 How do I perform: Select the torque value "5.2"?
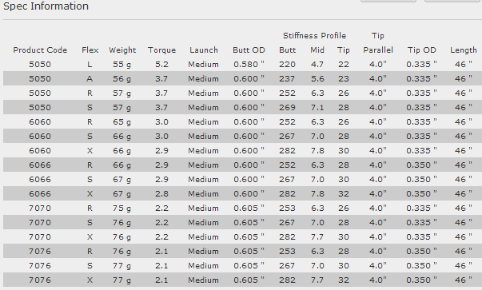161,65
